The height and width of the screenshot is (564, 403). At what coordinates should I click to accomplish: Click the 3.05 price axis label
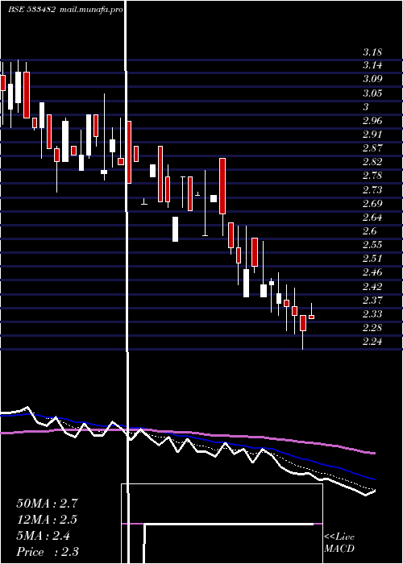pyautogui.click(x=372, y=93)
